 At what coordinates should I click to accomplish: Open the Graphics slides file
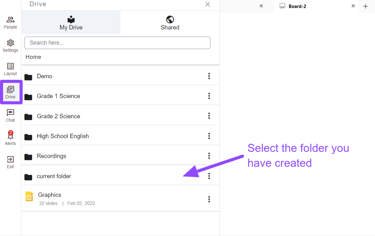click(x=120, y=198)
